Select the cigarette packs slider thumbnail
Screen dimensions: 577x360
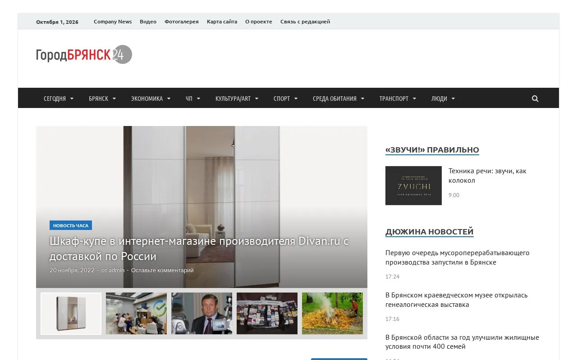point(267,314)
